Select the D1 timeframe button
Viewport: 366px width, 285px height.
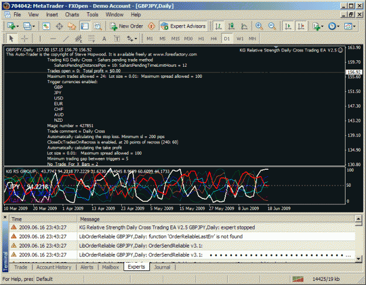(227, 39)
